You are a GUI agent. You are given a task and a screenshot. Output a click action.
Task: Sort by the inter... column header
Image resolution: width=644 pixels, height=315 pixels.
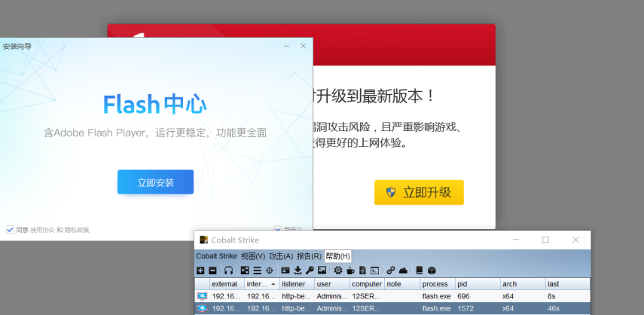pos(262,284)
